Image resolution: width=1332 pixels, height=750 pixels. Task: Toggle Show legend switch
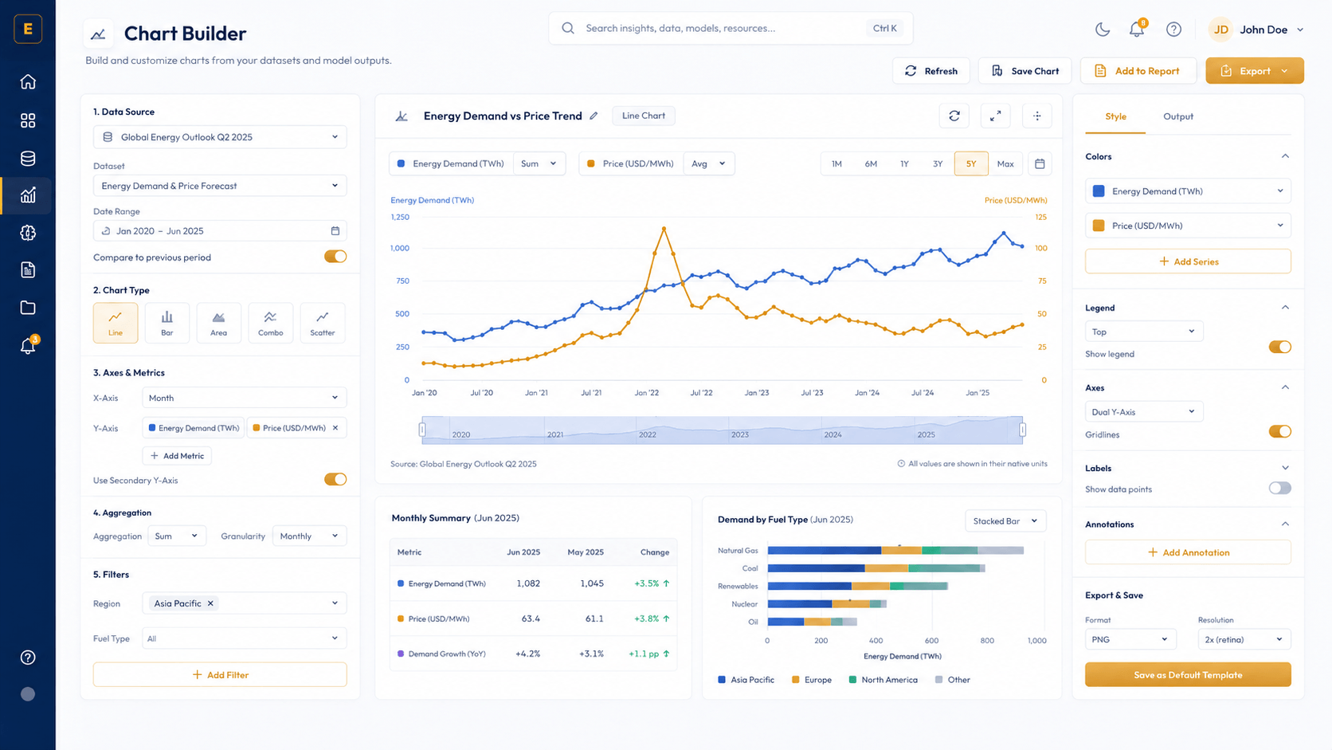1279,347
